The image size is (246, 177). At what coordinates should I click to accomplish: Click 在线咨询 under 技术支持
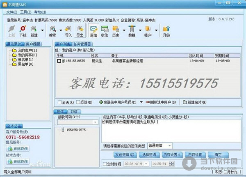tap(18, 161)
